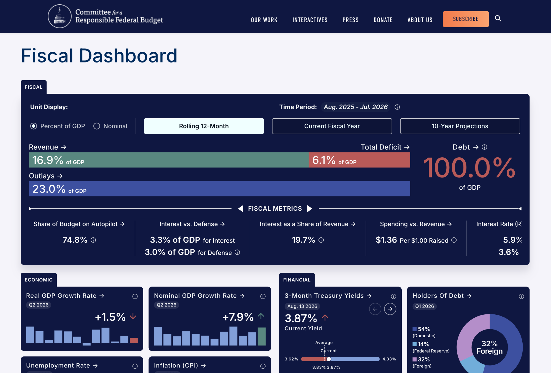Open Total Deficit details link
551x373 pixels.
(x=385, y=147)
